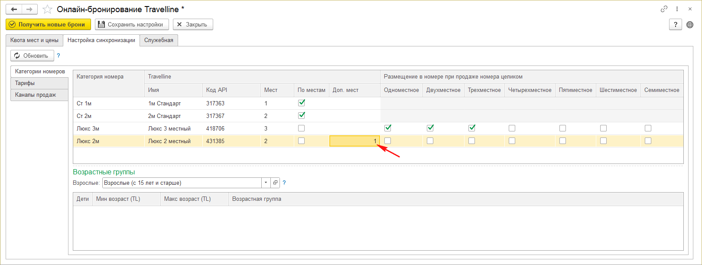Click Сохранить настройки button
The height and width of the screenshot is (265, 702).
[132, 25]
